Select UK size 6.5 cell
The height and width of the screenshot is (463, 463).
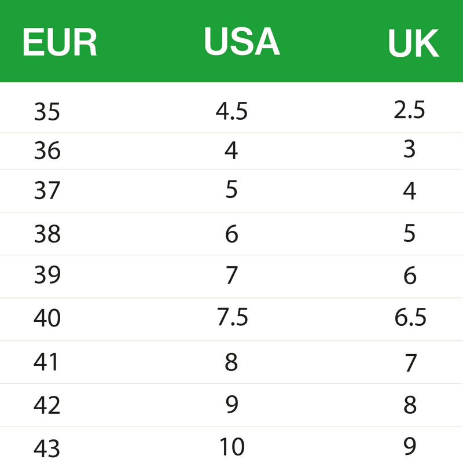410,317
